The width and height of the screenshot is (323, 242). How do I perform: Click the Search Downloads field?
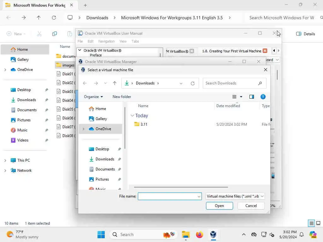(x=234, y=83)
